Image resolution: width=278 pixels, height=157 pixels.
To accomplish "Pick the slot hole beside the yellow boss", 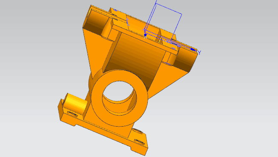I will [x=72, y=114].
